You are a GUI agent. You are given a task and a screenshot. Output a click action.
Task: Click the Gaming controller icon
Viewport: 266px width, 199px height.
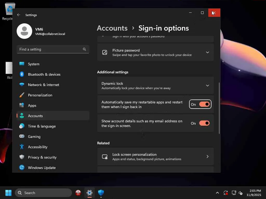pyautogui.click(x=22, y=136)
